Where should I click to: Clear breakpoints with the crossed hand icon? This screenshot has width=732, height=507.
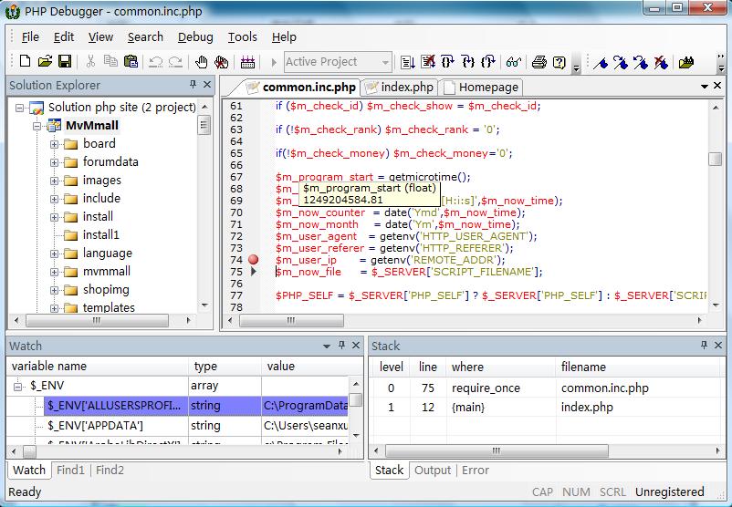[x=221, y=62]
